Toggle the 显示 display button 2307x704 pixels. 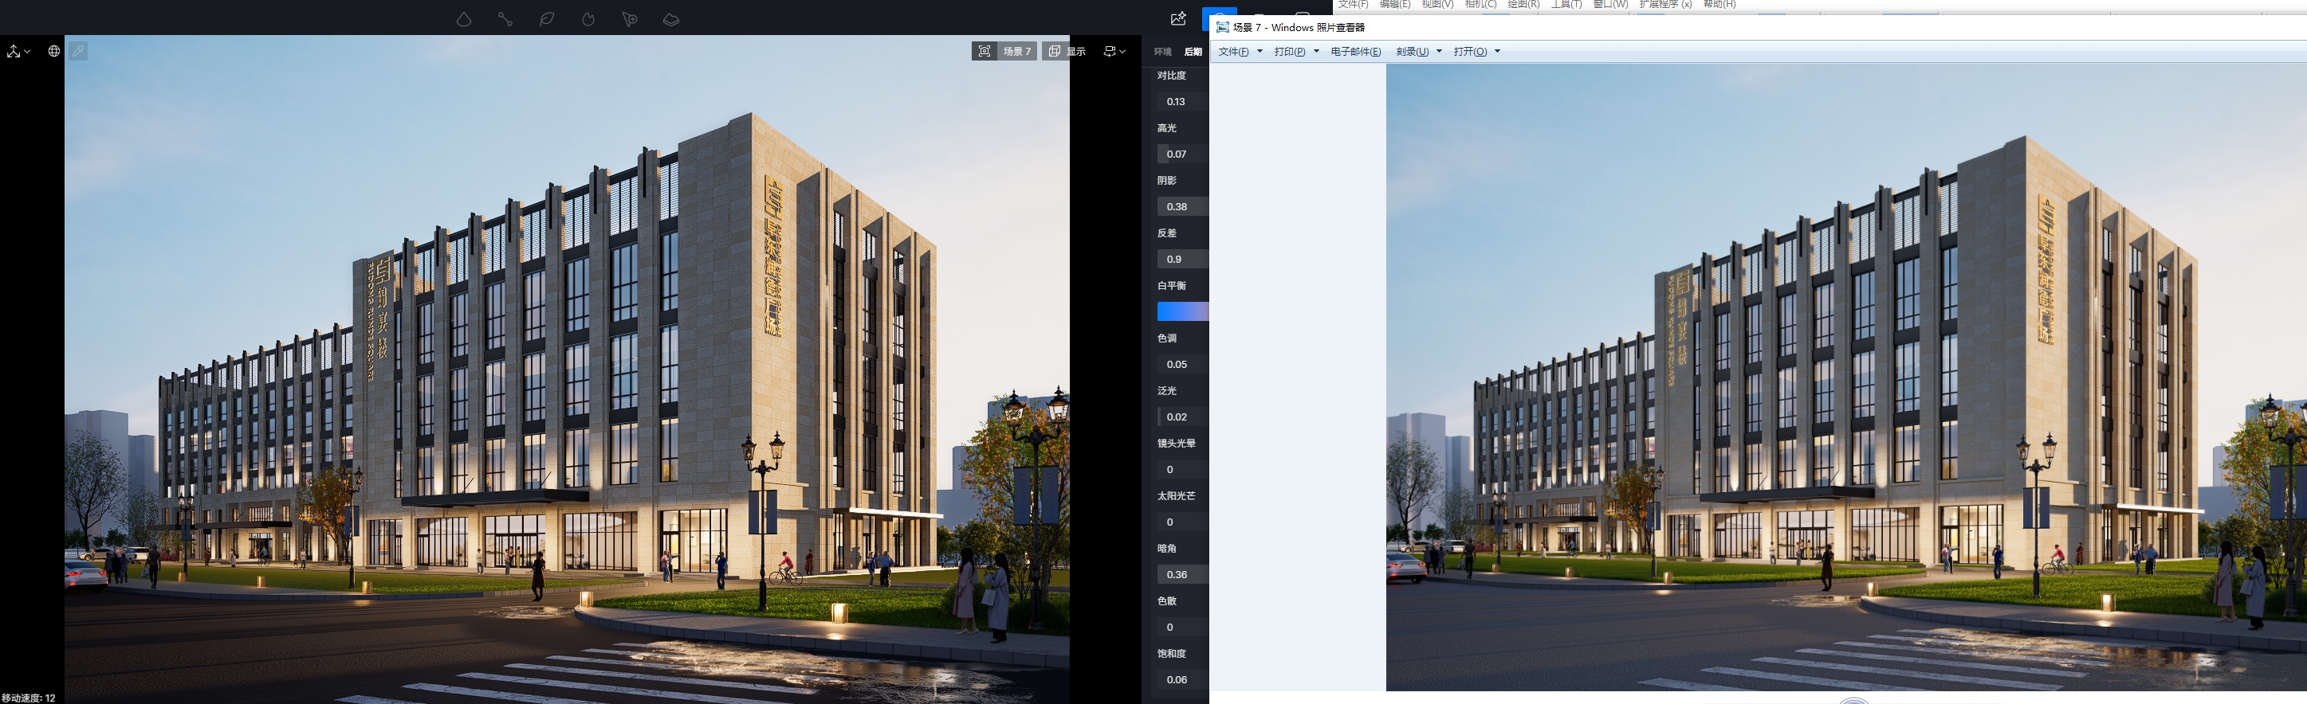pos(1067,51)
